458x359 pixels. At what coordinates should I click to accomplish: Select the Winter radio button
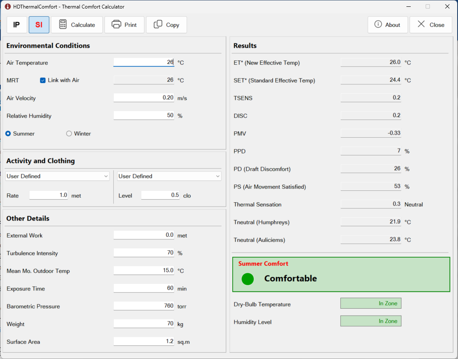(69, 134)
